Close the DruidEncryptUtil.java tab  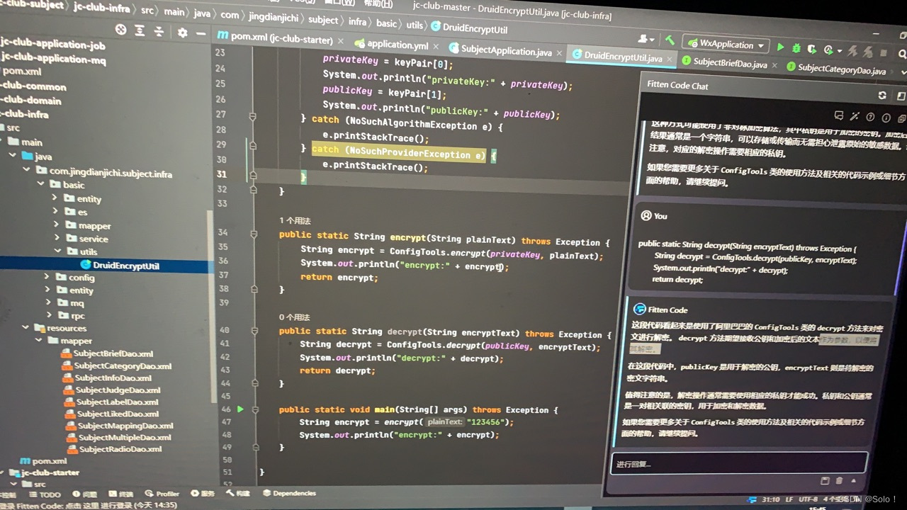670,59
